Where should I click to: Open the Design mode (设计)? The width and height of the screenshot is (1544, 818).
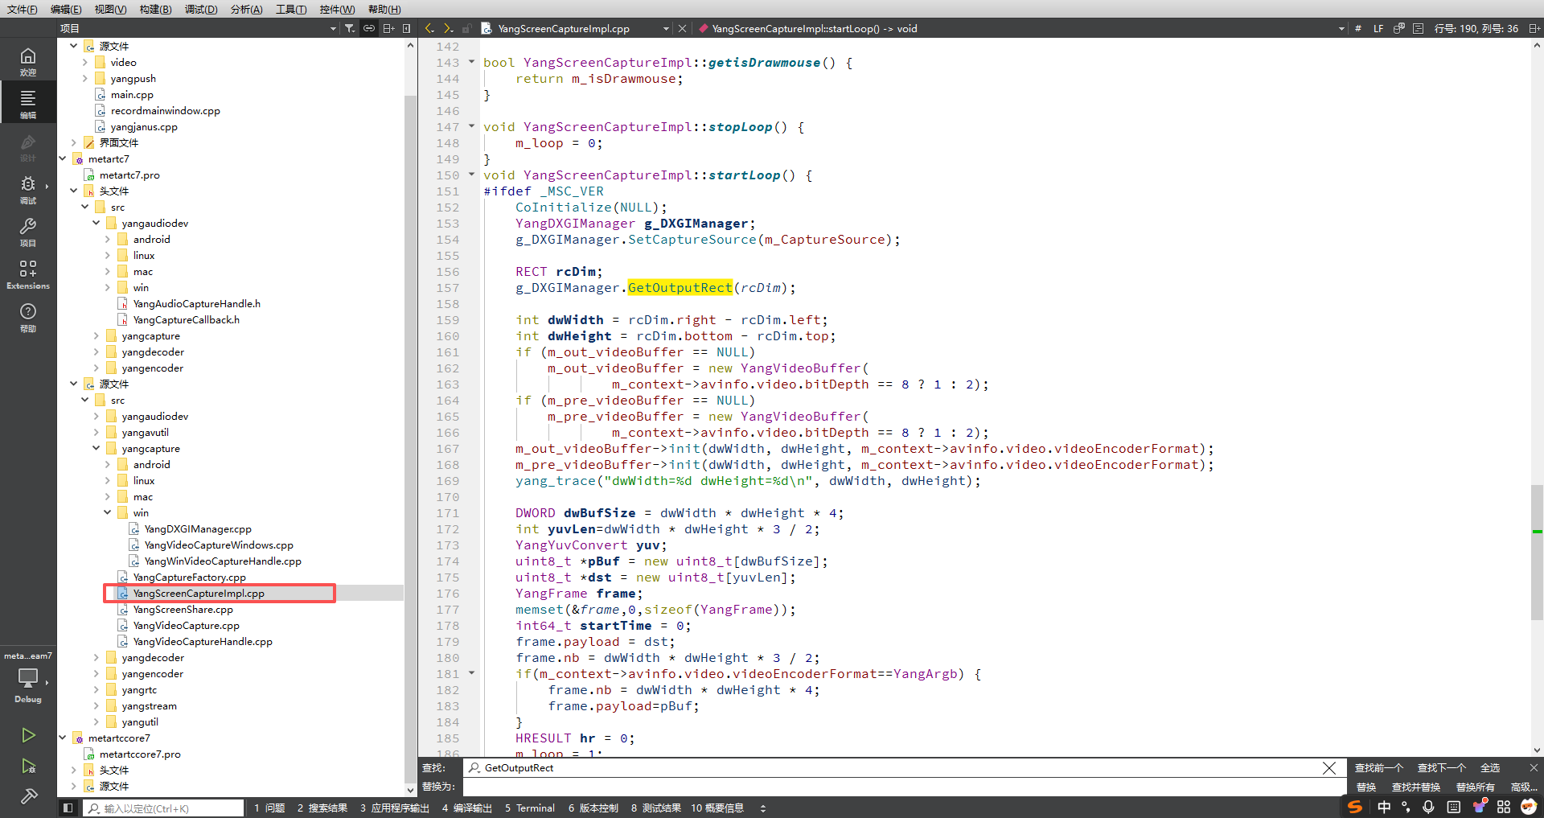pyautogui.click(x=28, y=147)
